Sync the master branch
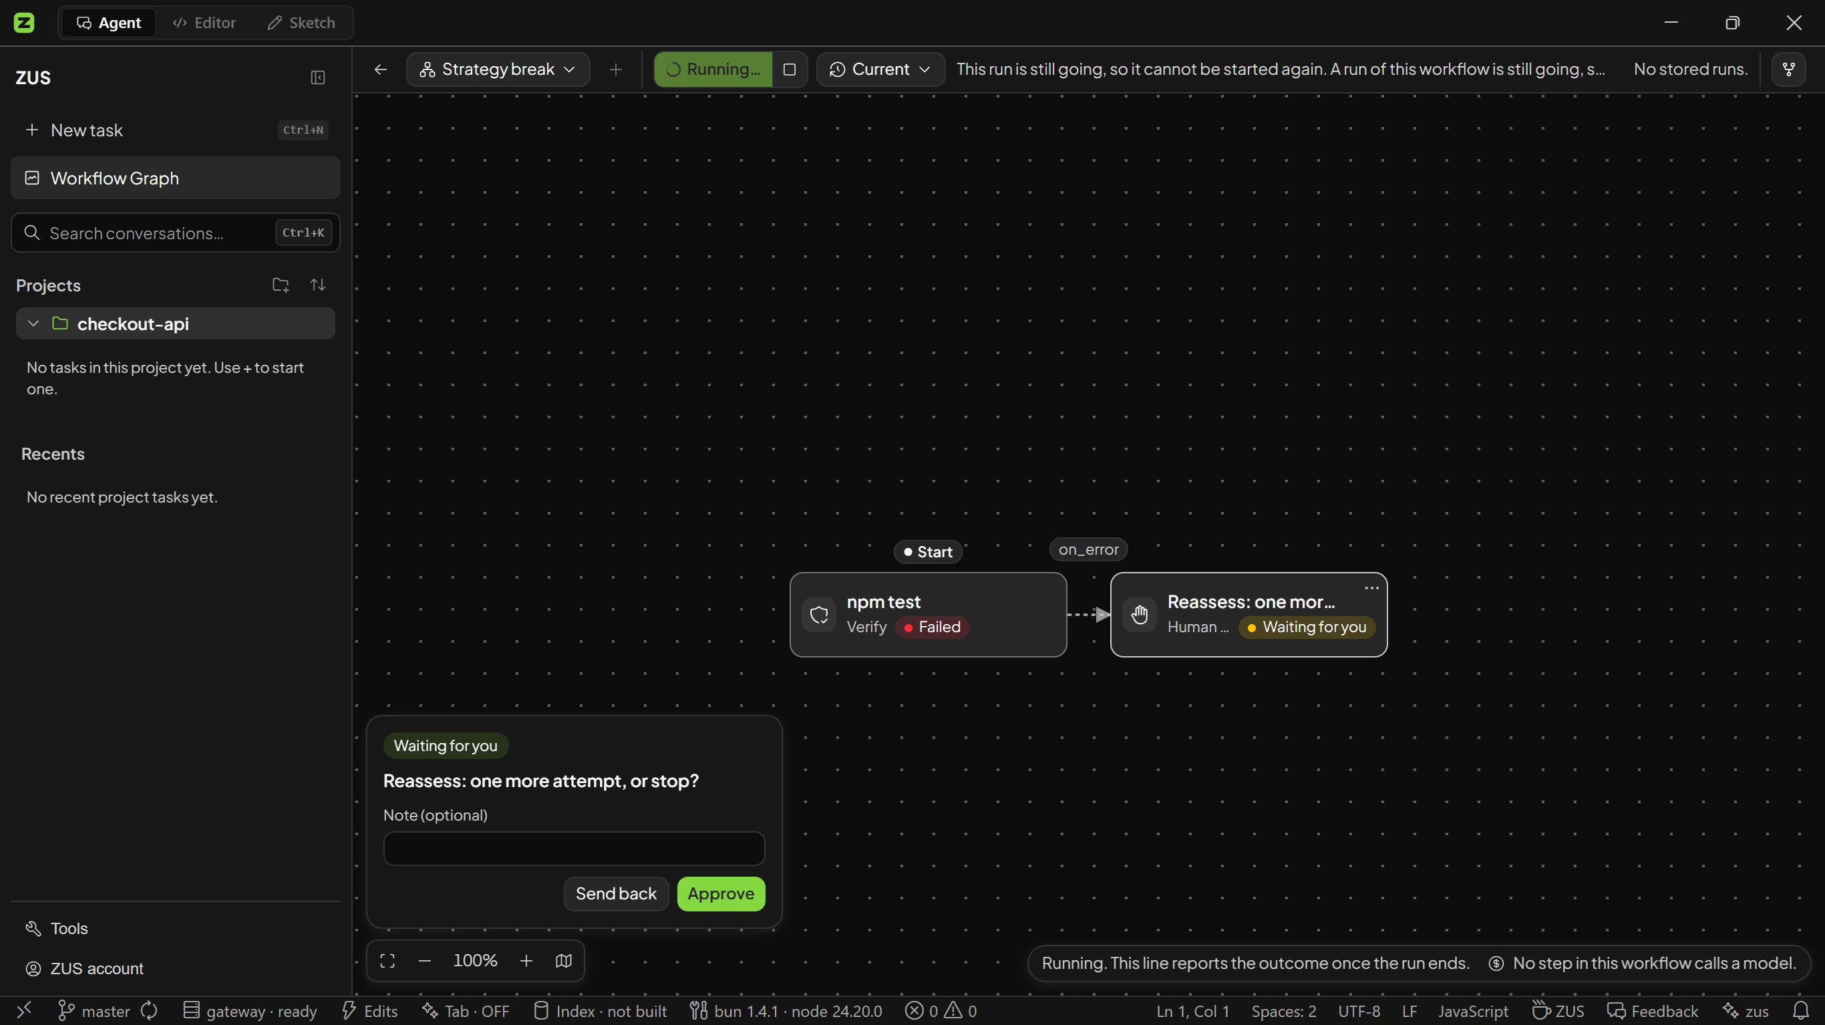 pos(149,1011)
